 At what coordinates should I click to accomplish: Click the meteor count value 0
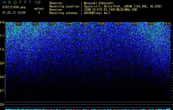(x=39, y=13)
